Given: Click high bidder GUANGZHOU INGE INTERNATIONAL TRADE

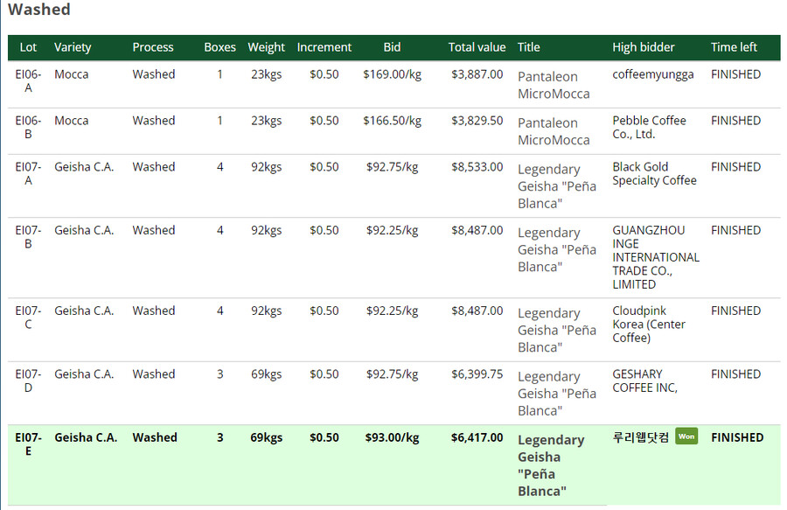Looking at the screenshot, I should 655,257.
